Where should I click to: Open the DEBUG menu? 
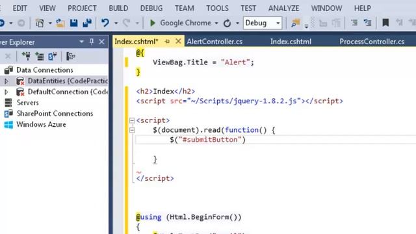pyautogui.click(x=151, y=8)
